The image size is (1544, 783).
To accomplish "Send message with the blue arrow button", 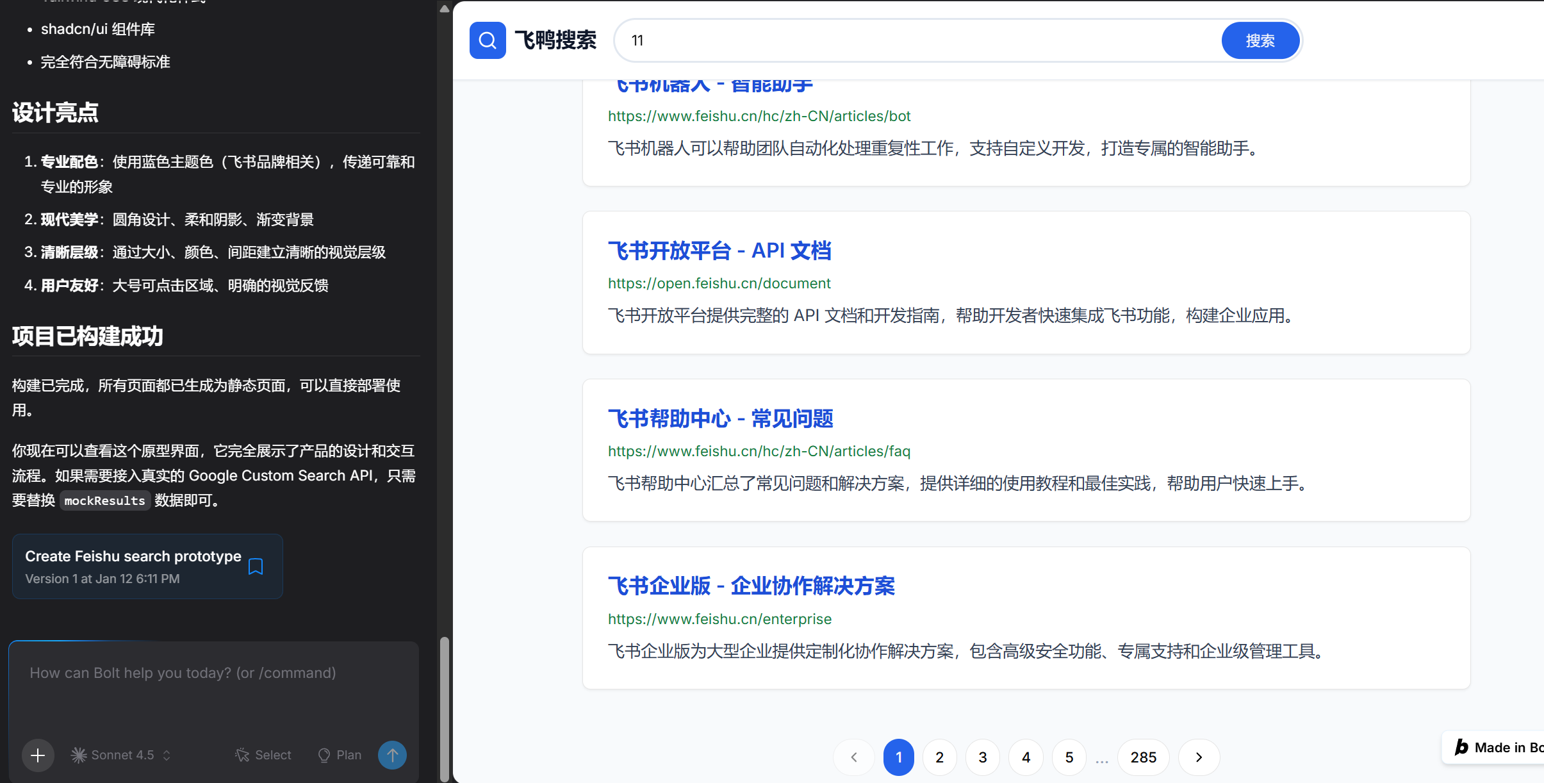I will 392,755.
